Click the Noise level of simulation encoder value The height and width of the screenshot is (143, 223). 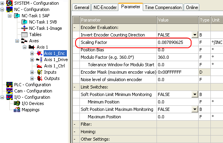(x=178, y=80)
